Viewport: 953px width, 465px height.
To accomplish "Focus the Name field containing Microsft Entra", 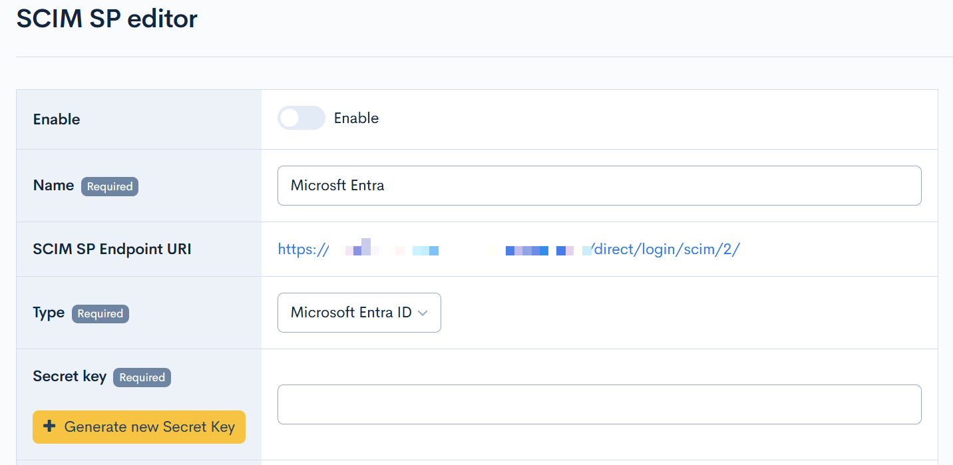I will point(599,186).
